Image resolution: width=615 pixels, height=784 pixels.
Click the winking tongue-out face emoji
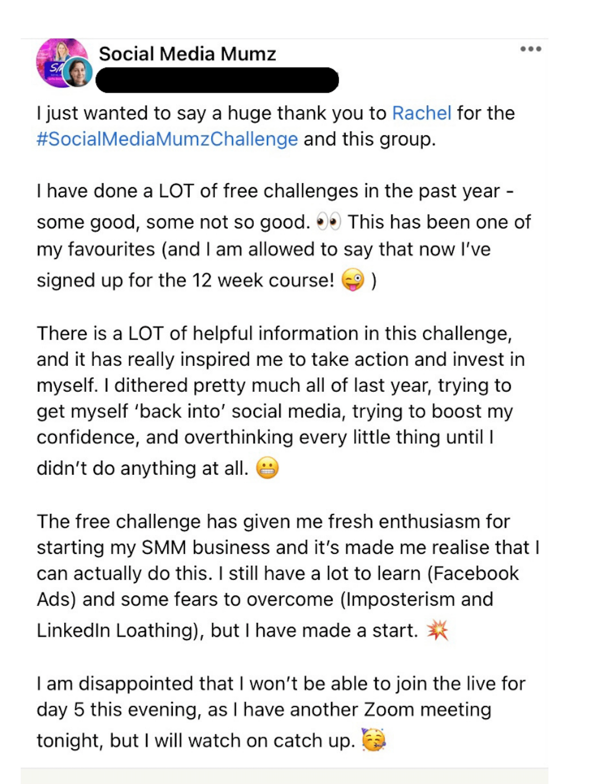(353, 280)
